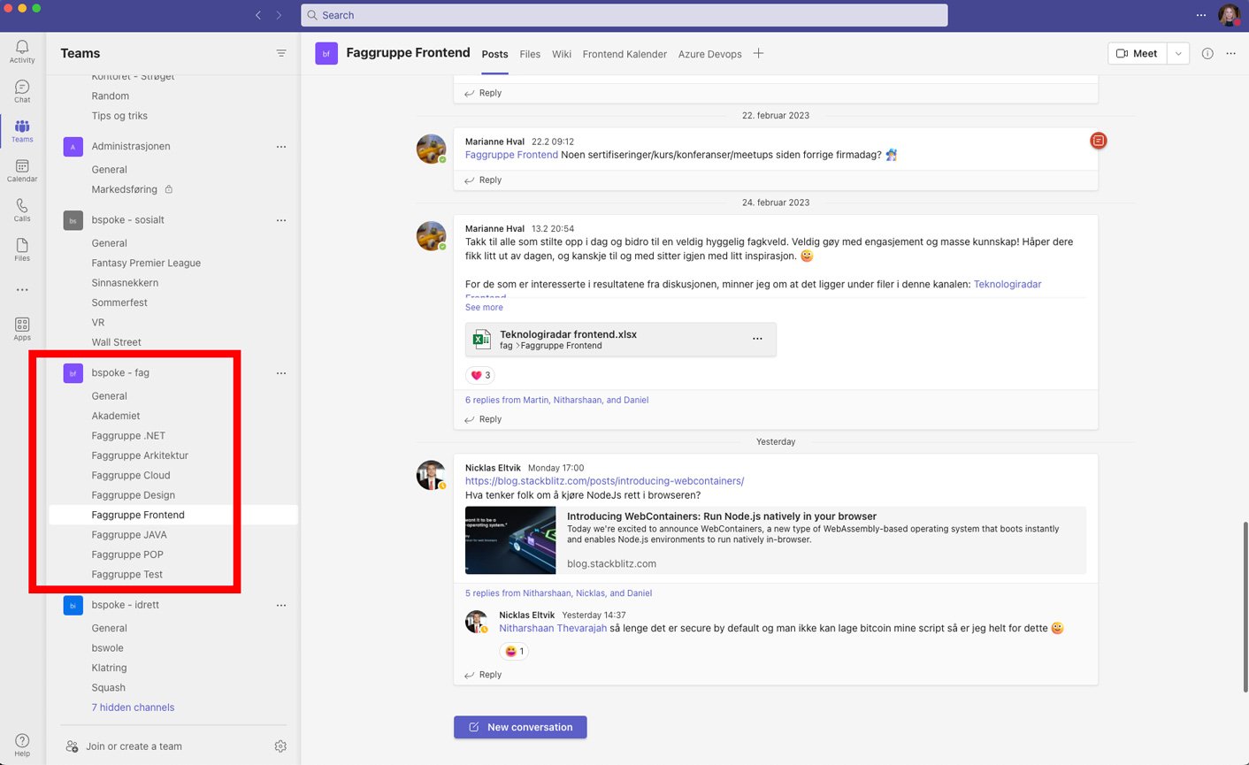Open the Fantasy Premier League channel
Viewport: 1249px width, 765px height.
click(146, 264)
